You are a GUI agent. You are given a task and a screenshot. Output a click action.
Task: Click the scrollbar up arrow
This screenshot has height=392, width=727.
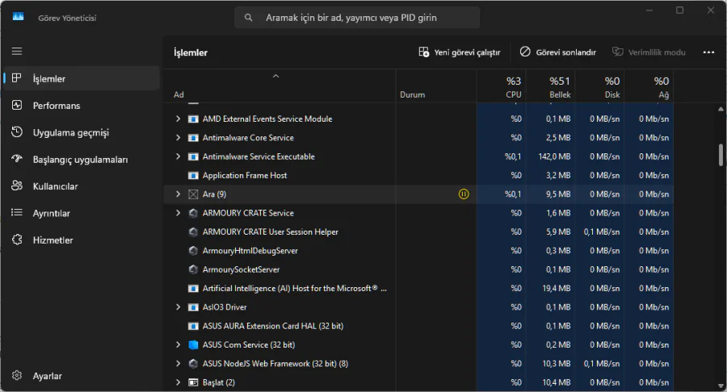point(721,109)
